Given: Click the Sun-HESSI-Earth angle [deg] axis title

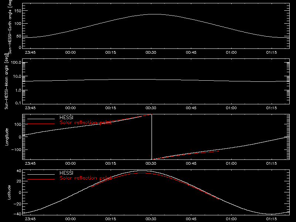Looking at the screenshot, I should (10, 27).
